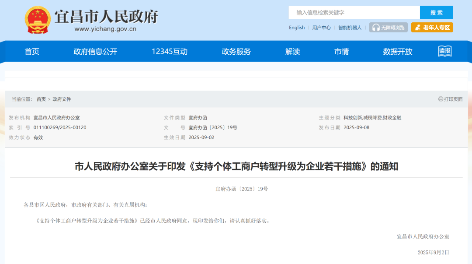Go to 首页 in main navigation bar

coord(32,52)
